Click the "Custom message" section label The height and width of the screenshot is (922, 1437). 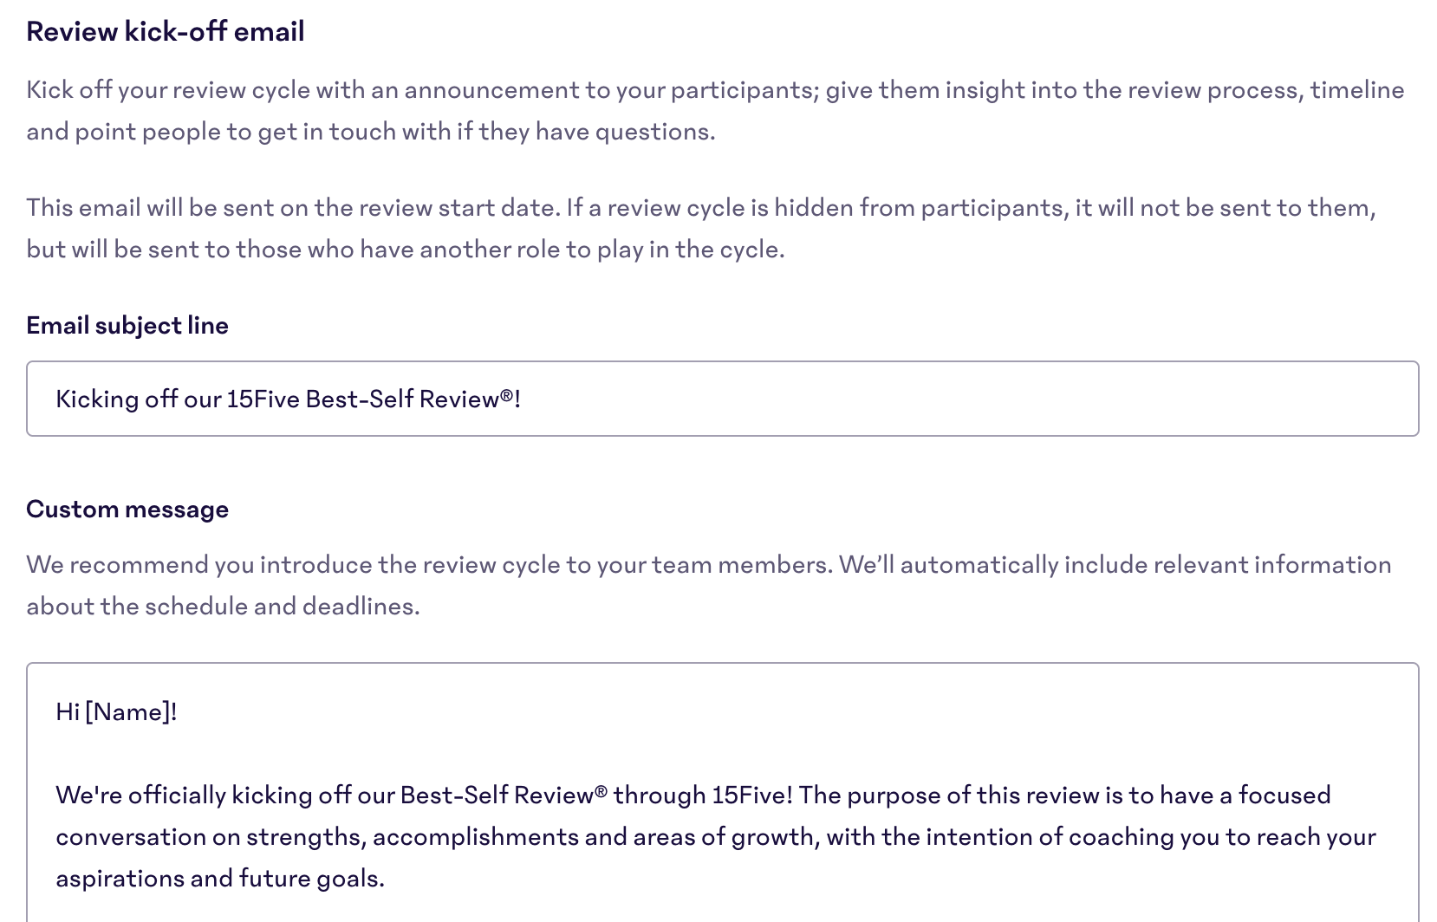(x=127, y=509)
